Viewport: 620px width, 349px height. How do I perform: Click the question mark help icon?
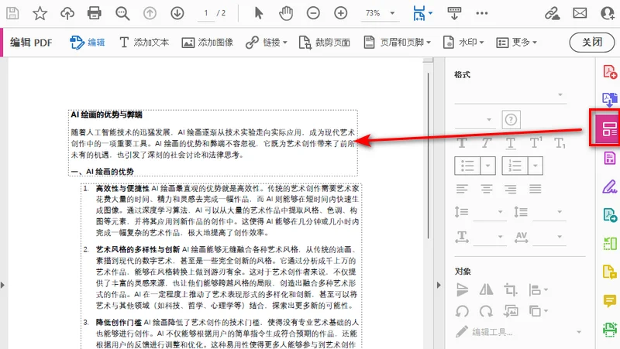point(511,119)
